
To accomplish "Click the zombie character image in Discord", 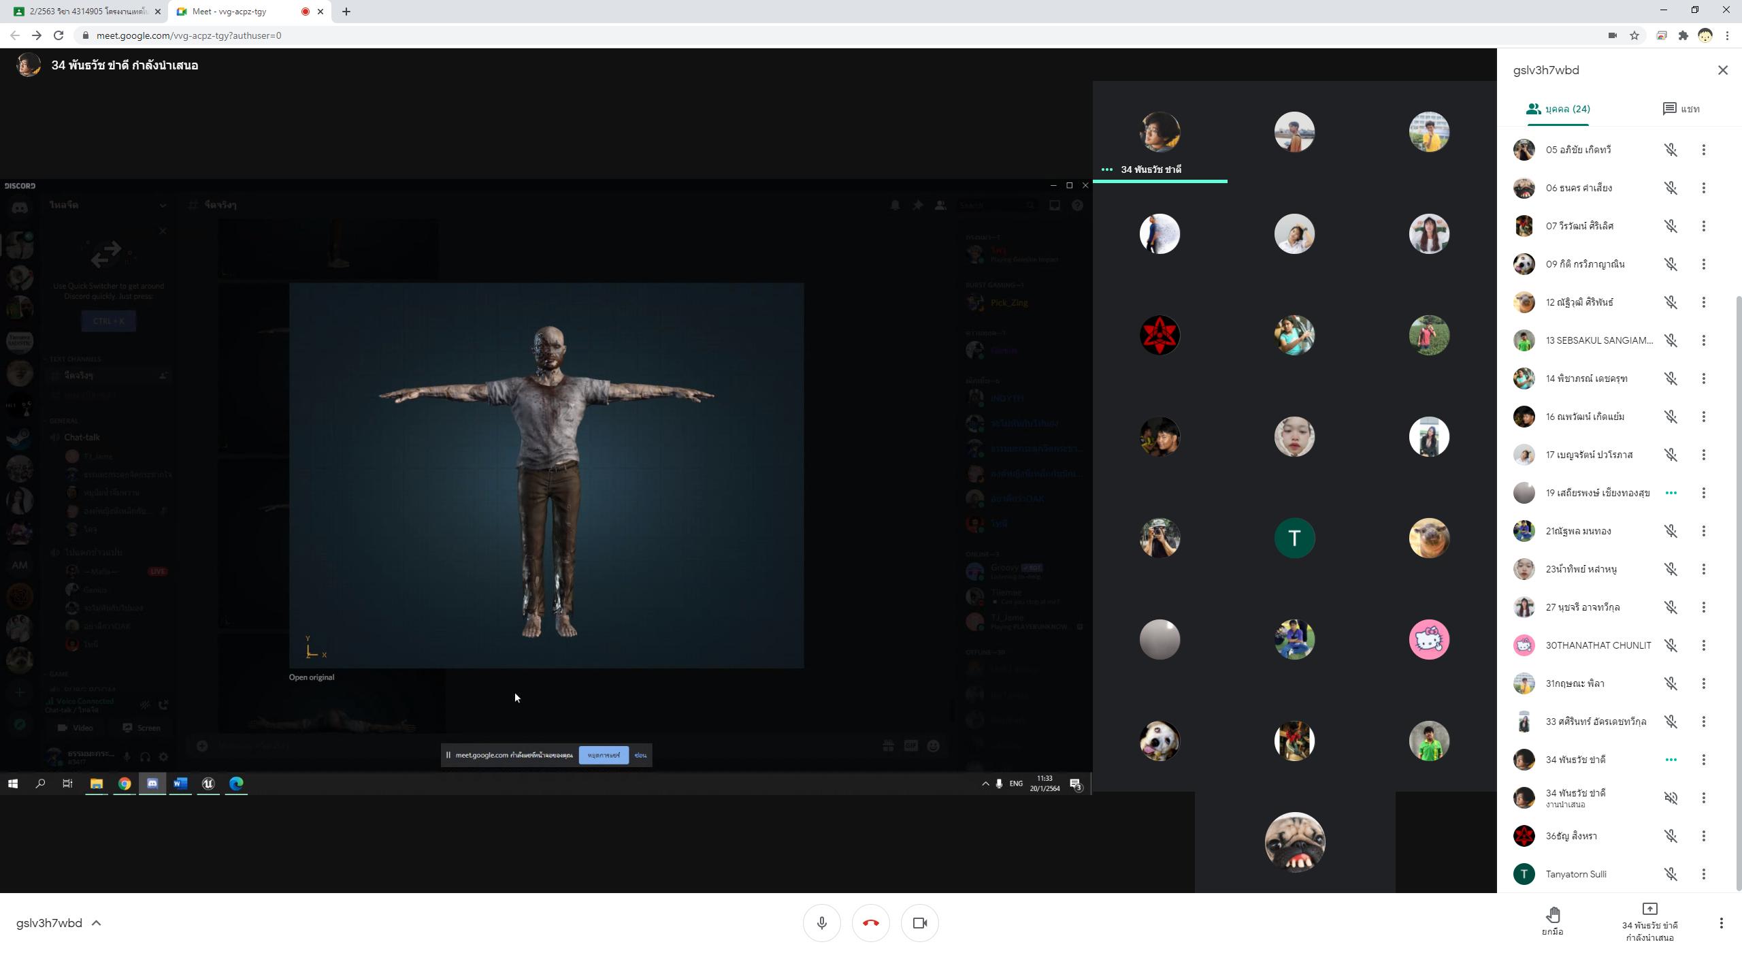I will coord(546,476).
